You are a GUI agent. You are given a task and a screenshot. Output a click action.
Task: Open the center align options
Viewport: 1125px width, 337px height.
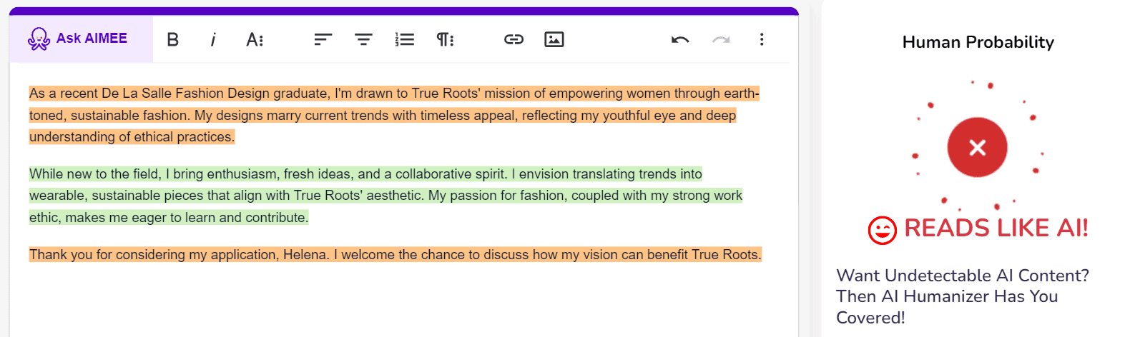(x=363, y=39)
